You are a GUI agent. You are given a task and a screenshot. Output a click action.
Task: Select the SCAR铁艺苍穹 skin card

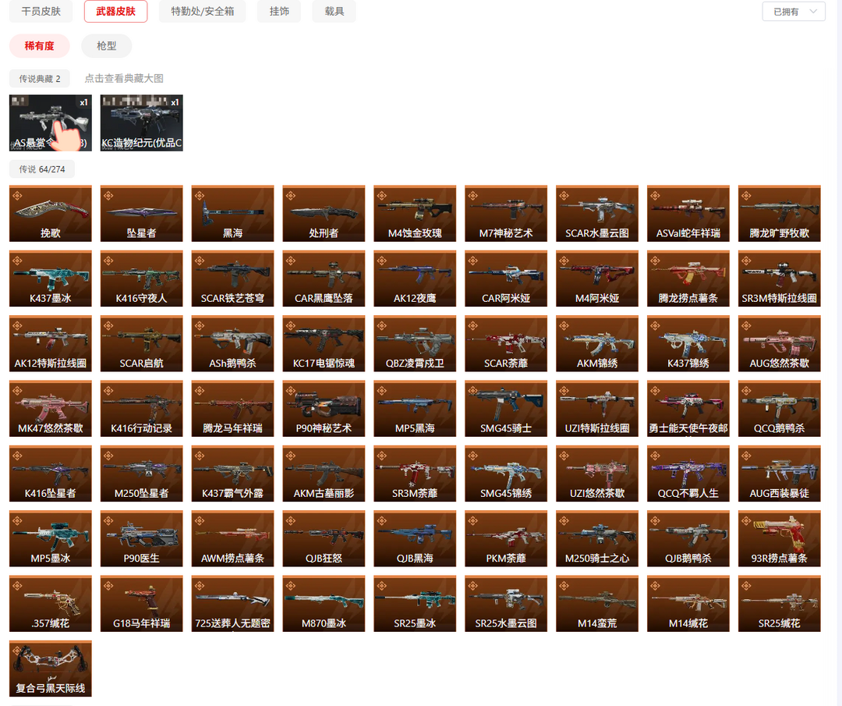[x=232, y=278]
